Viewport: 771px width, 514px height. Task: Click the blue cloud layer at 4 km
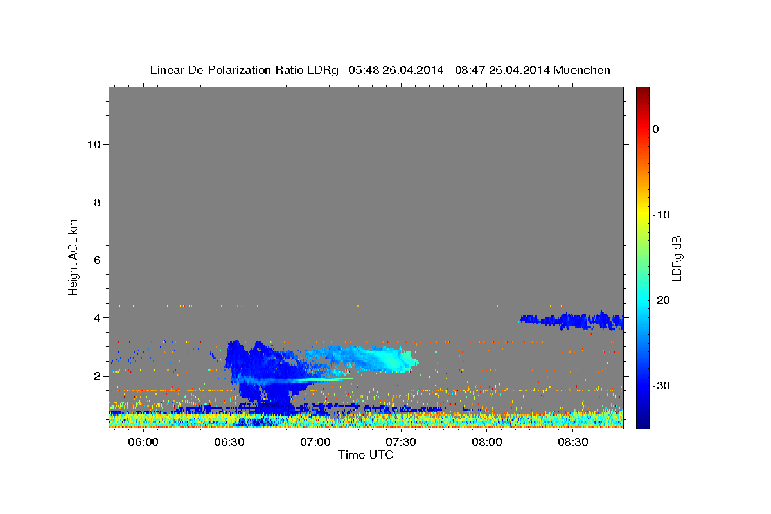tap(572, 319)
